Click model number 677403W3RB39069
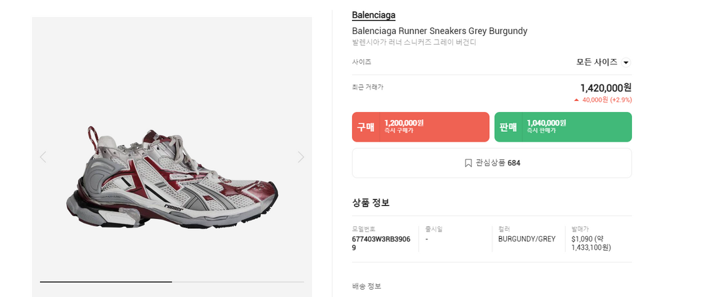708x297 pixels. pos(381,243)
